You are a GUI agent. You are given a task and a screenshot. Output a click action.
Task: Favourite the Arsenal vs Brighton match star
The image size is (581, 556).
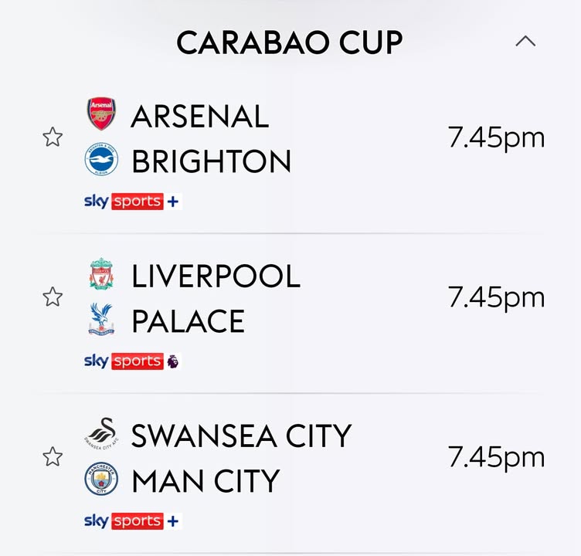point(53,138)
